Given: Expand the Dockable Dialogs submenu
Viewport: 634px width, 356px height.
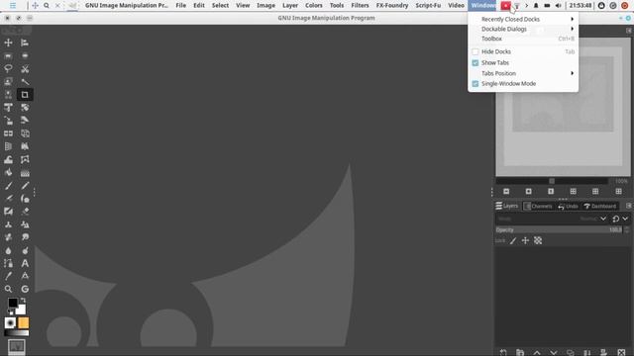Looking at the screenshot, I should tap(523, 29).
